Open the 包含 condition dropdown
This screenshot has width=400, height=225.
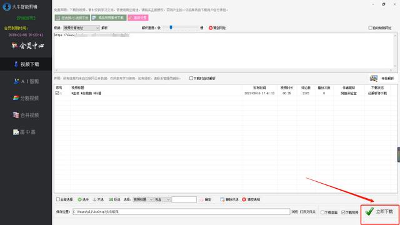[162, 199]
